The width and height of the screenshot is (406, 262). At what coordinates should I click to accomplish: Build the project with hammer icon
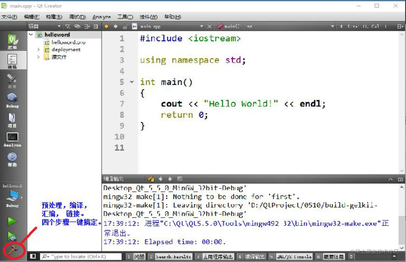[12, 250]
